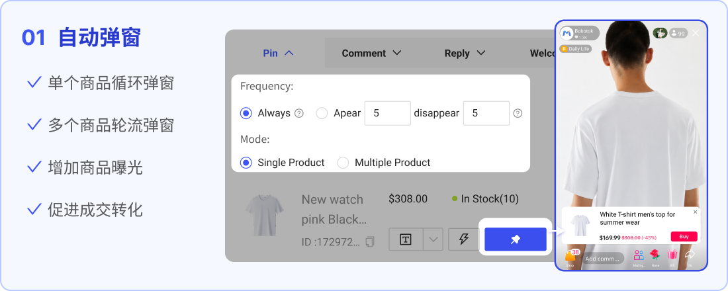Image resolution: width=728 pixels, height=291 pixels.
Task: Tap the pink Gift box icon
Action: [x=672, y=255]
